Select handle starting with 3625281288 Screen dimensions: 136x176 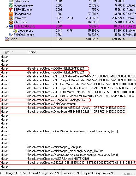[x=81, y=163]
